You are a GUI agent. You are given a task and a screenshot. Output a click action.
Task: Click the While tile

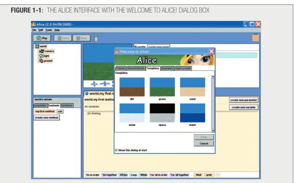144,175
